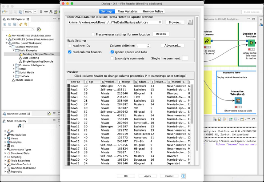Image resolution: width=264 pixels, height=182 pixels.
Task: Click the file history icon next to Browse
Action: pyautogui.click(x=190, y=22)
